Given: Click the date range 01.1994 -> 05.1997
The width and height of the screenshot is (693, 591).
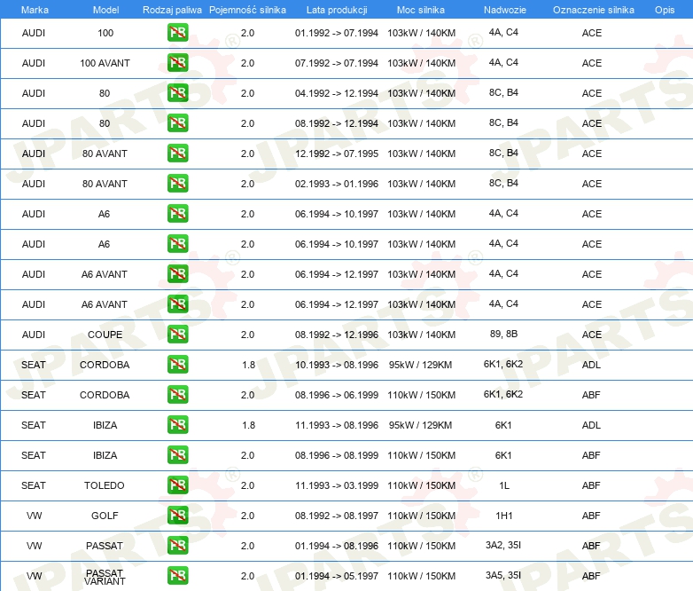Looking at the screenshot, I should (337, 576).
